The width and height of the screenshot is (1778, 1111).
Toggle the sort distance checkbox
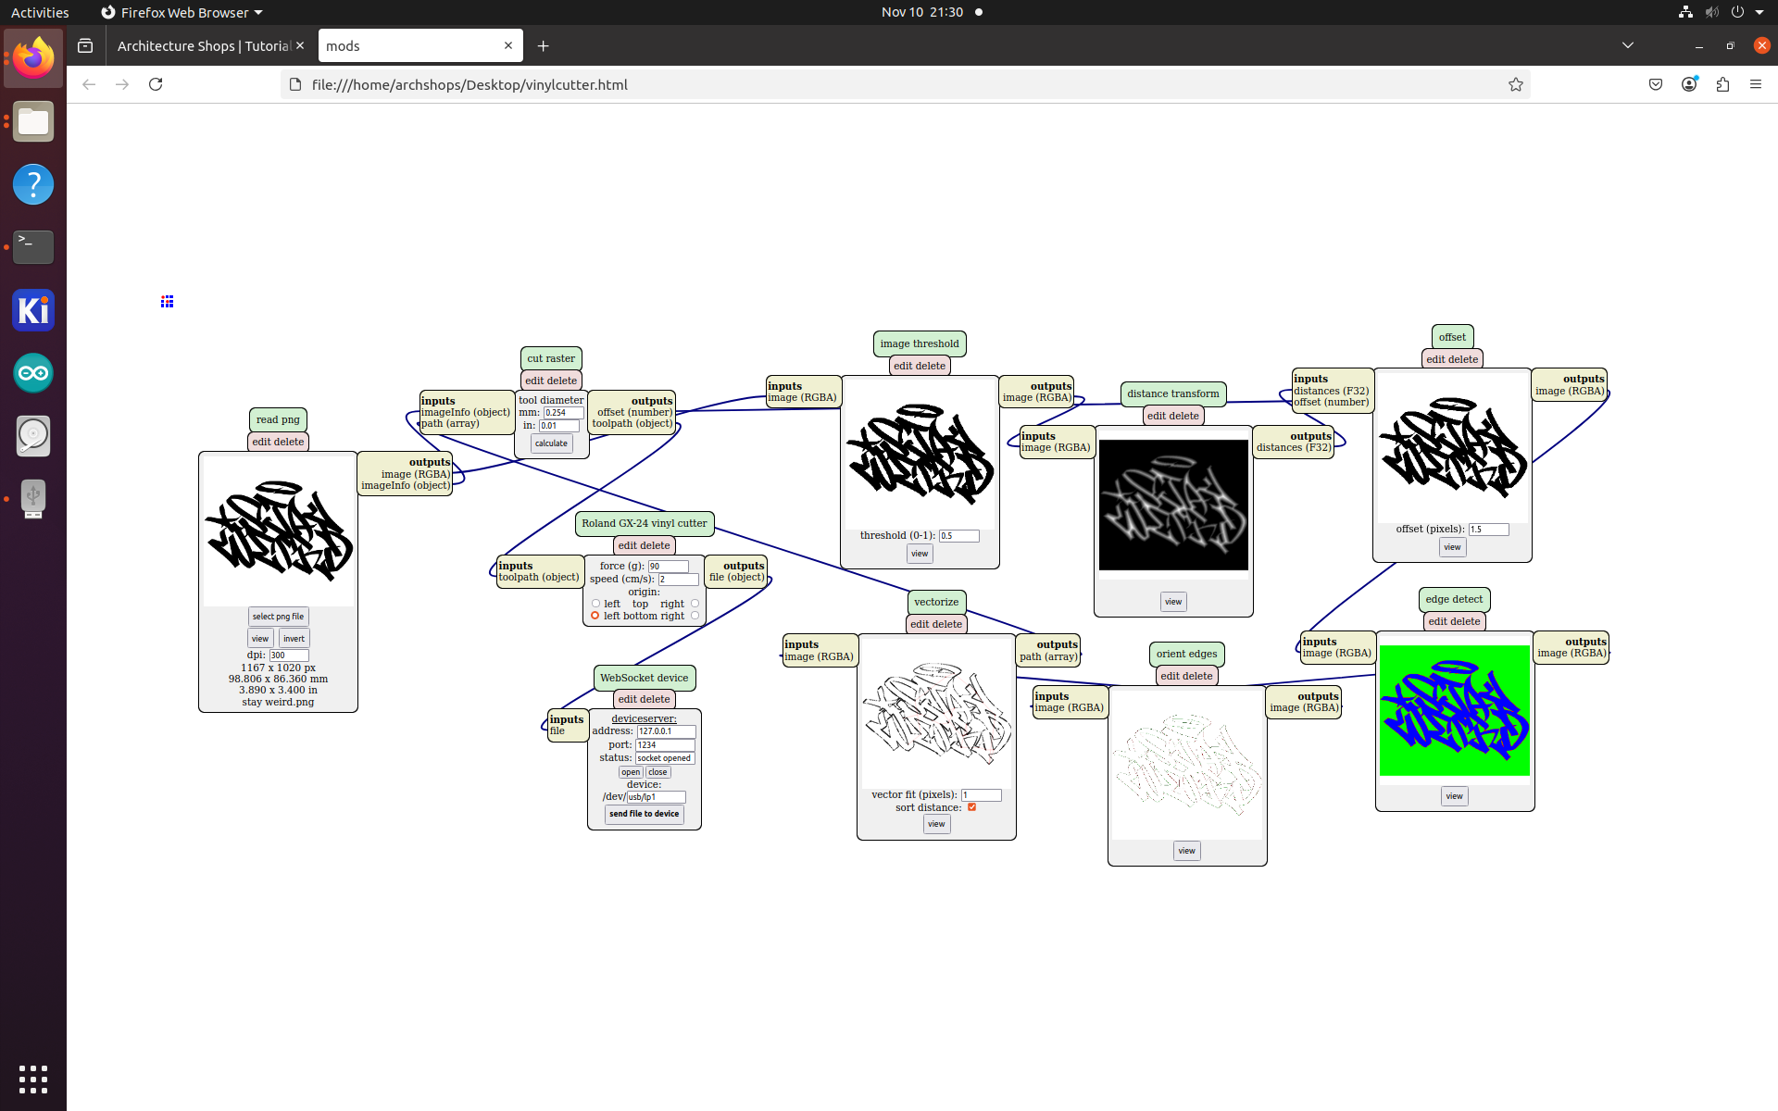coord(971,807)
